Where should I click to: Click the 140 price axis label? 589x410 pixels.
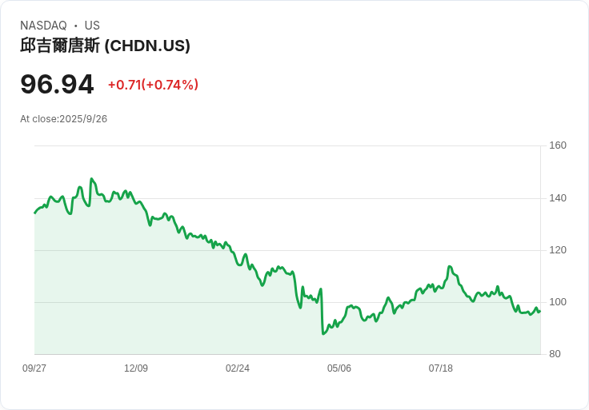click(x=558, y=198)
